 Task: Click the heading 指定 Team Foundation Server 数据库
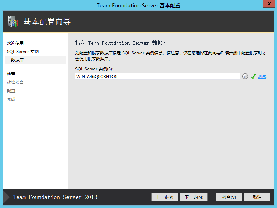[x=122, y=43]
